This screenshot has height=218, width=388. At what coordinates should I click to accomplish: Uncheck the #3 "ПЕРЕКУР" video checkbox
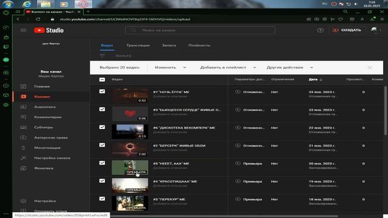point(102,199)
